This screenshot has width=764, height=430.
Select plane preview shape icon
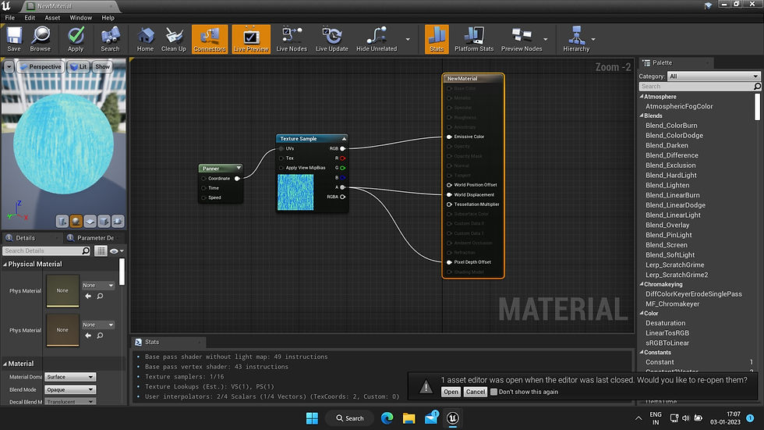(x=90, y=222)
